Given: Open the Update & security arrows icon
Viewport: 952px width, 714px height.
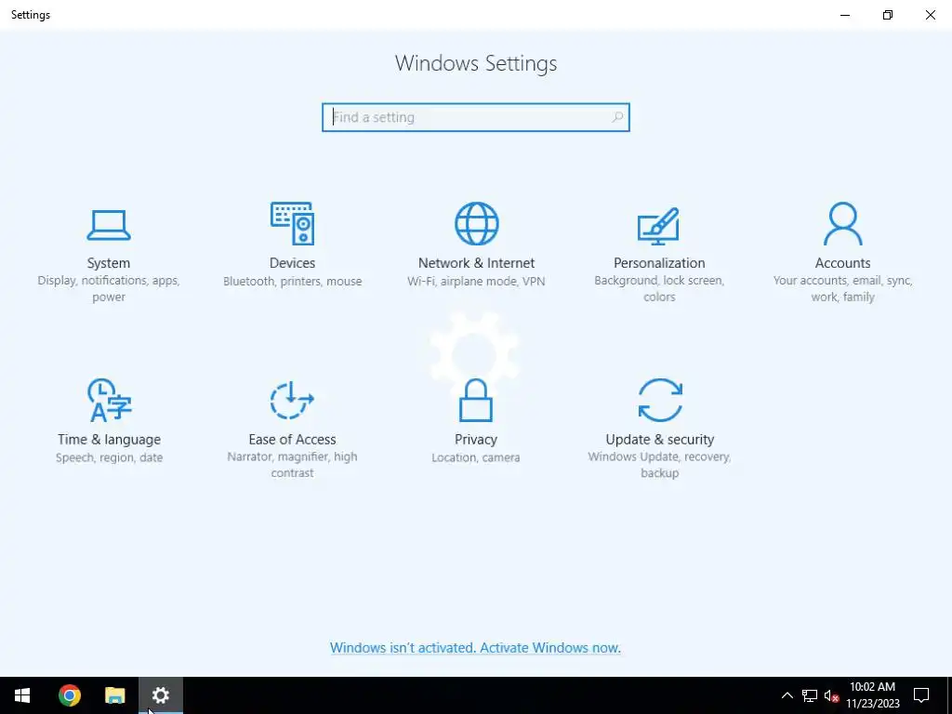Looking at the screenshot, I should tap(660, 400).
